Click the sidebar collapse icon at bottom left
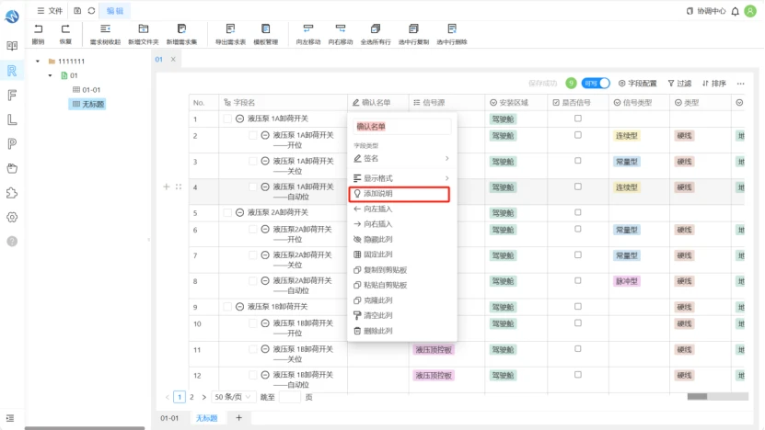The height and width of the screenshot is (430, 765). 10,418
